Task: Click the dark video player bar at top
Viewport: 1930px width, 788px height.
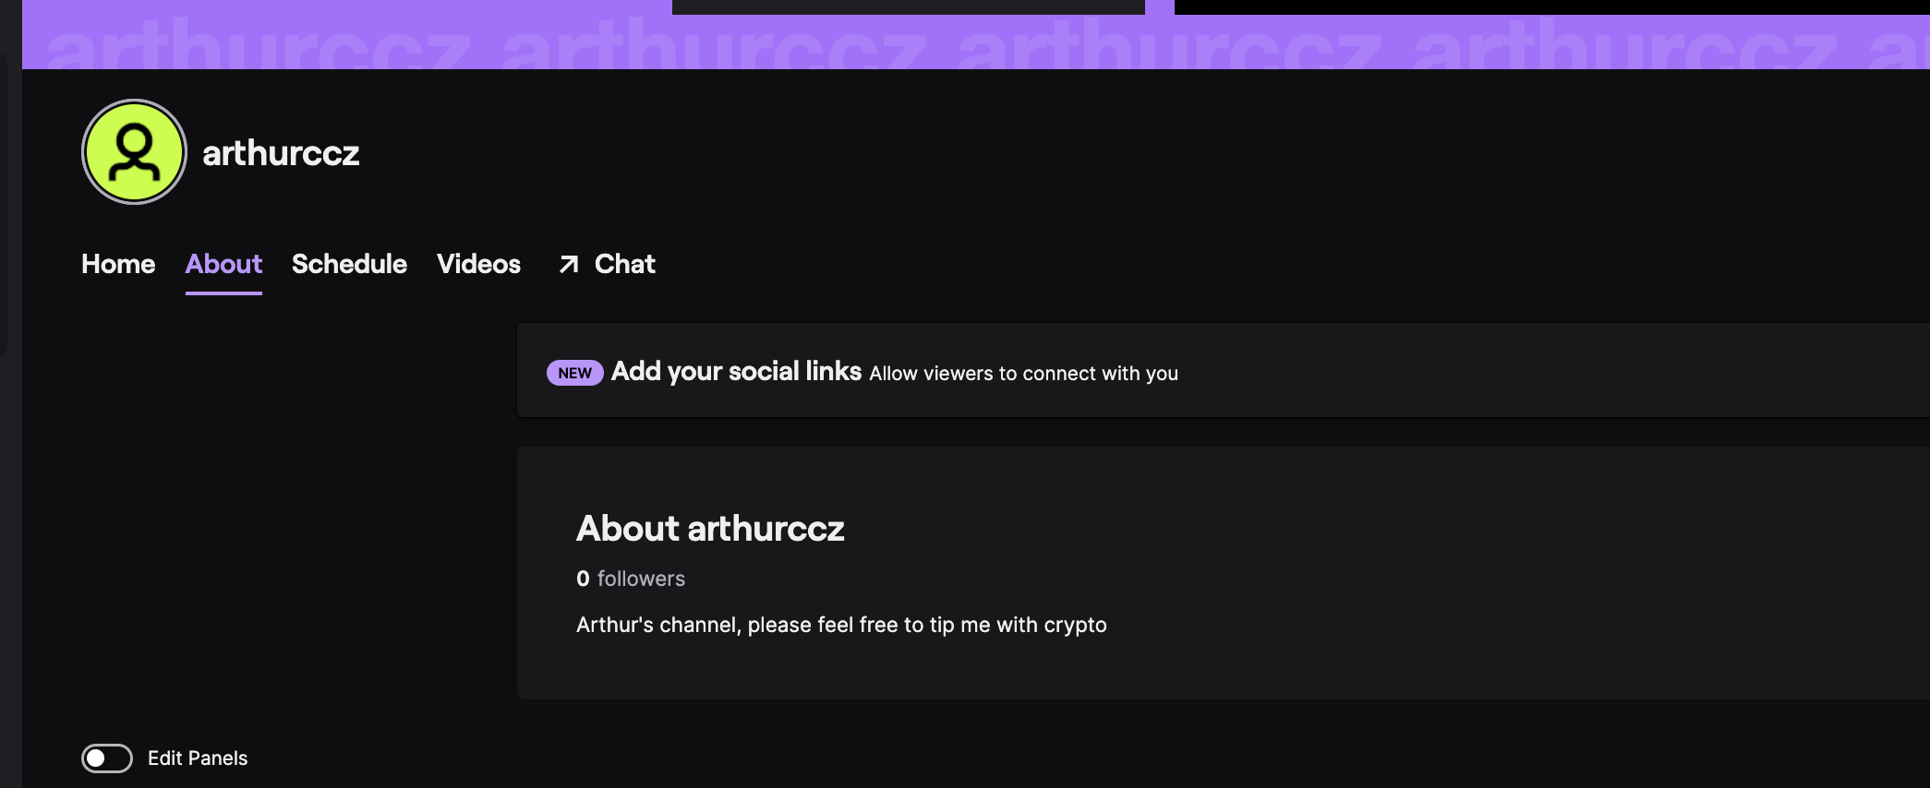Action: (x=909, y=7)
